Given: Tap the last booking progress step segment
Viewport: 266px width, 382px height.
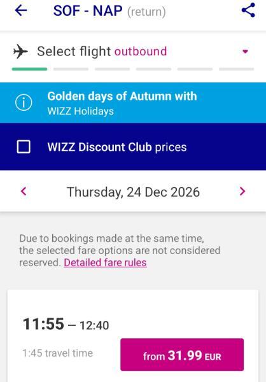Looking at the screenshot, I should [x=236, y=69].
